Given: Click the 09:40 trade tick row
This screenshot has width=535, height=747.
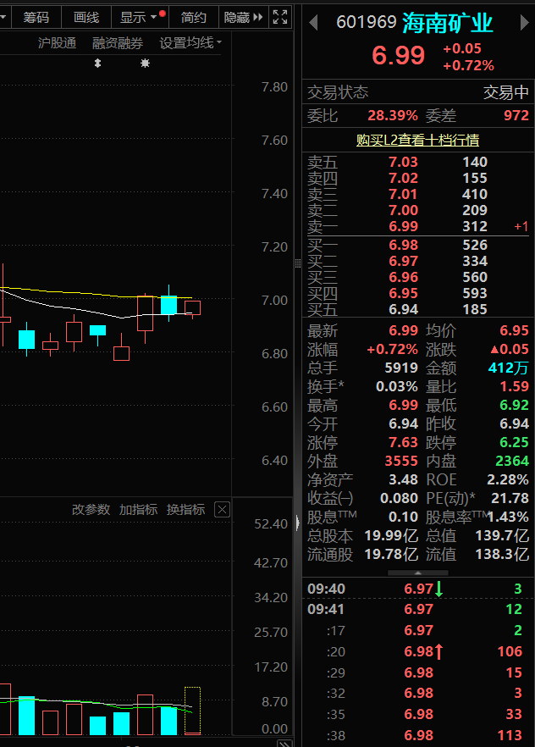Looking at the screenshot, I should 418,589.
